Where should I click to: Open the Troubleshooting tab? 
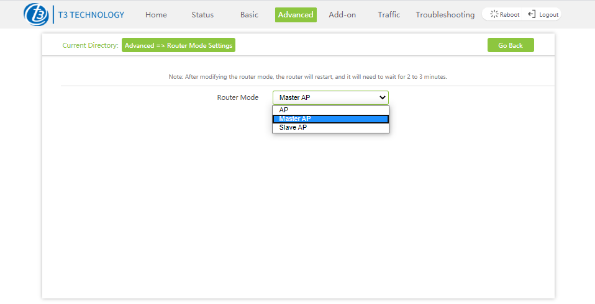445,15
